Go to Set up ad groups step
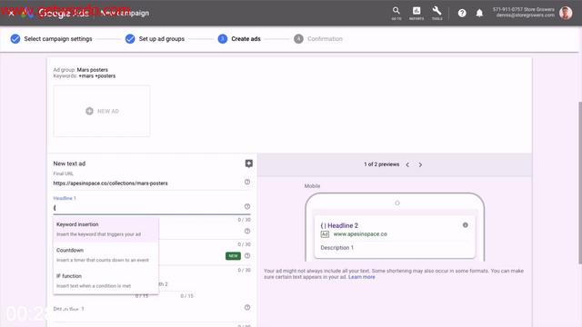 point(155,38)
